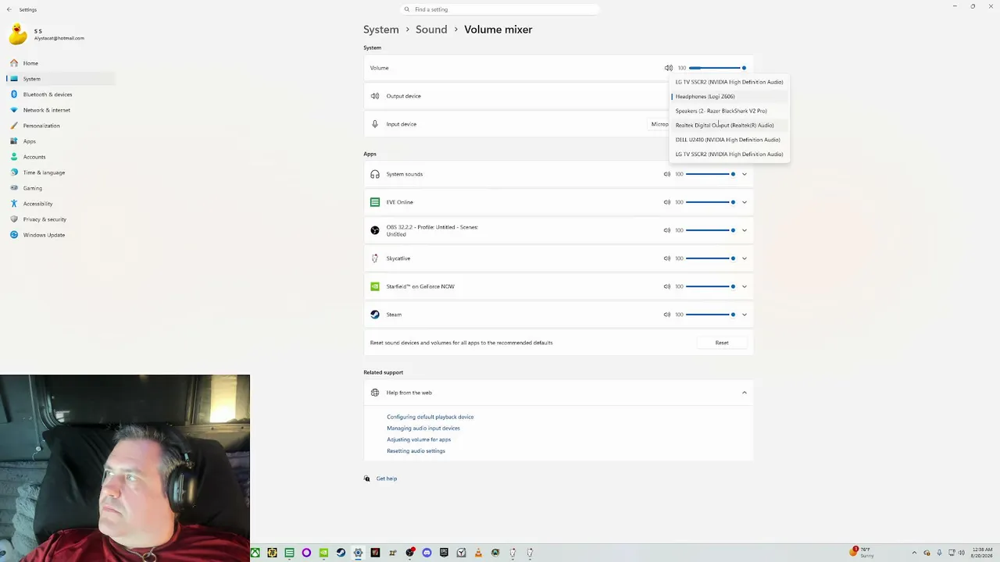Go back with the Settings back arrow

pos(9,9)
